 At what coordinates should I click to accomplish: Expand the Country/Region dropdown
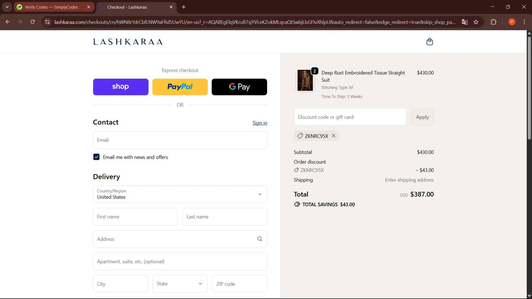180,194
